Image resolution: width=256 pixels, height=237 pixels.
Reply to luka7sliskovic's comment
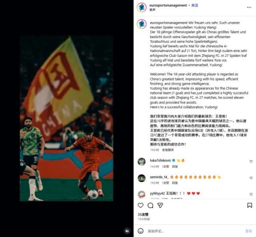(x=175, y=167)
